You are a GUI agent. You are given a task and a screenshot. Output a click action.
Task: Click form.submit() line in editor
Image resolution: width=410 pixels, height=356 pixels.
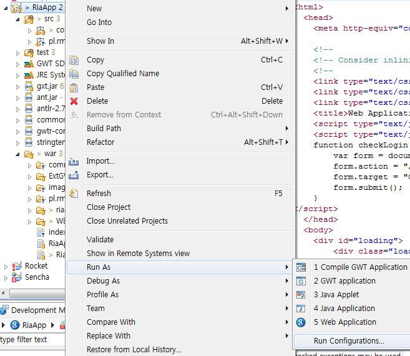pos(368,188)
